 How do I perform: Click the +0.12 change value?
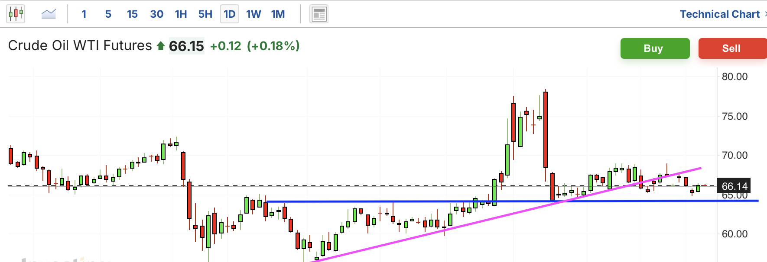click(225, 46)
